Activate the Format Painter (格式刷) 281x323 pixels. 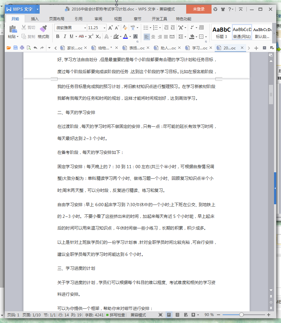click(43, 32)
